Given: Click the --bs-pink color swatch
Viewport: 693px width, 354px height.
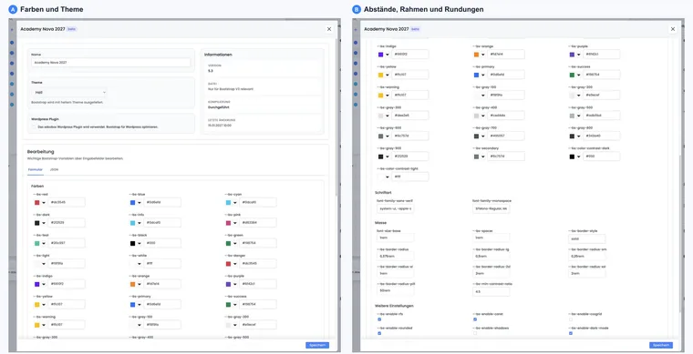Looking at the screenshot, I should coord(229,223).
